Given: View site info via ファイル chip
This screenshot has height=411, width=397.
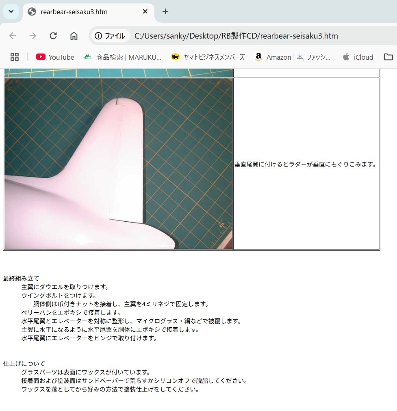Looking at the screenshot, I should click(x=110, y=36).
